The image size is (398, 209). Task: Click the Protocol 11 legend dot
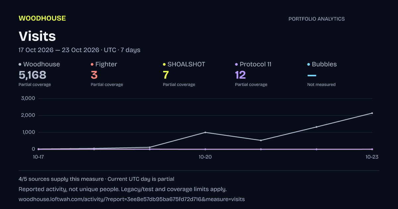[236, 64]
